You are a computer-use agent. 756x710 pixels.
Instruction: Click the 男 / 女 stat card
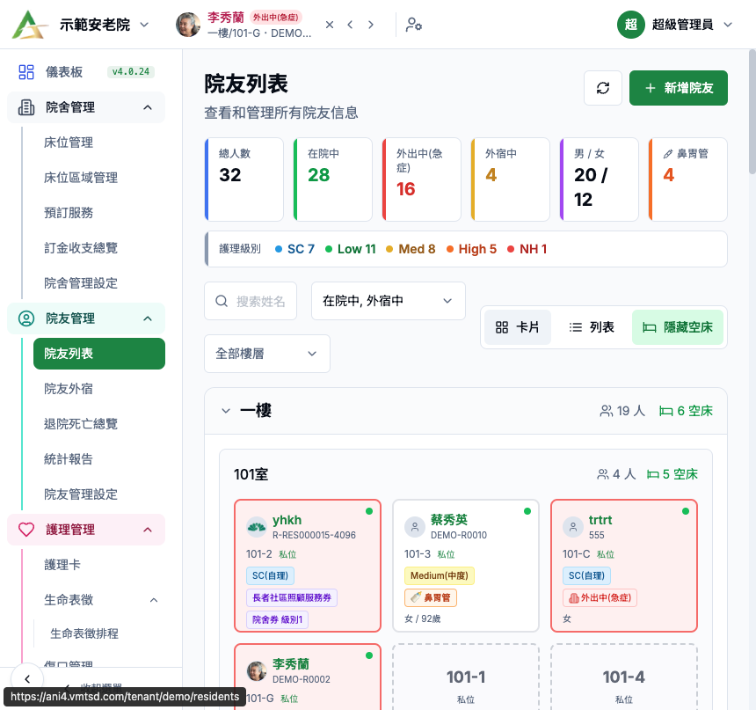point(599,179)
